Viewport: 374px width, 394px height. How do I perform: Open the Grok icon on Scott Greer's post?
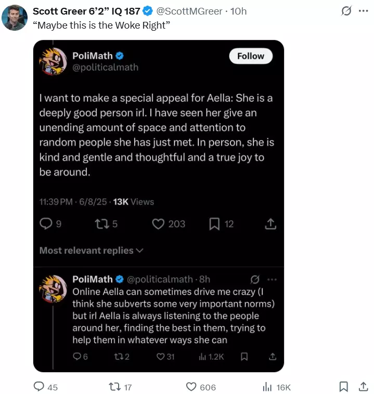tap(346, 11)
